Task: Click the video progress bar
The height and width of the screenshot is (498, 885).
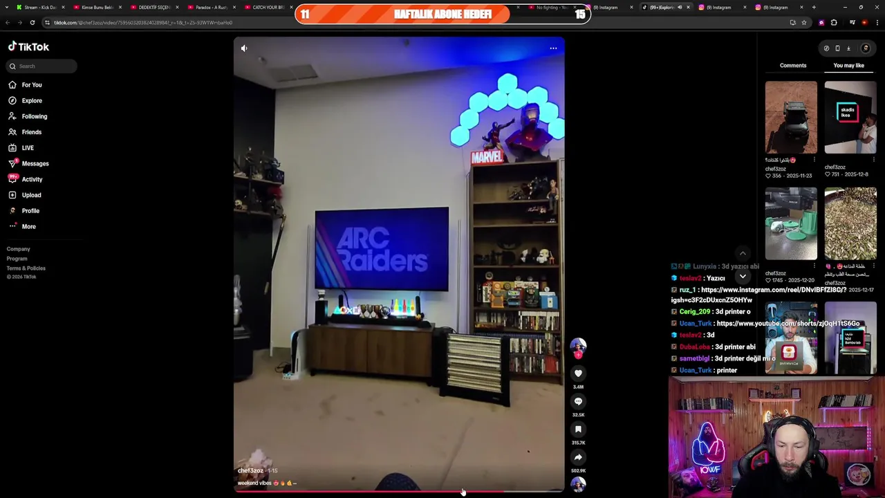Action: [399, 491]
